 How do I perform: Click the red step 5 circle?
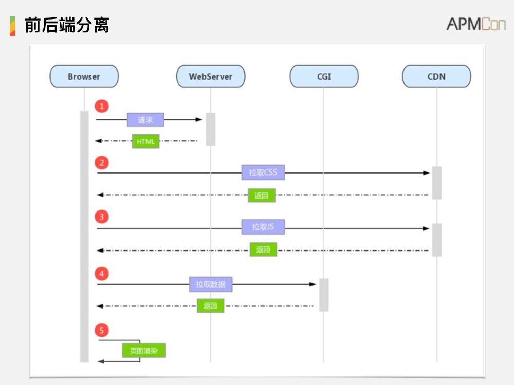tap(102, 330)
